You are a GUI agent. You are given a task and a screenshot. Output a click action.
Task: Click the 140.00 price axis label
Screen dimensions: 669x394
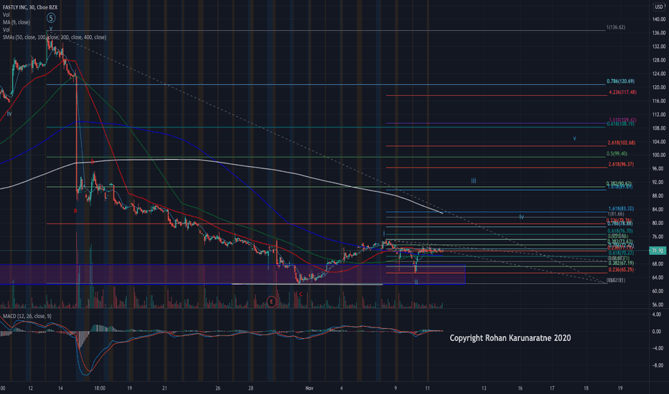tap(659, 19)
